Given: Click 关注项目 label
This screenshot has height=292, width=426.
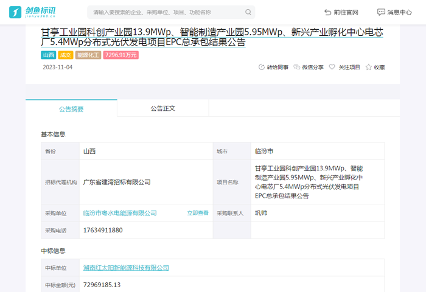Looking at the screenshot, I should (x=349, y=68).
